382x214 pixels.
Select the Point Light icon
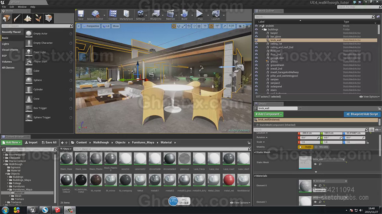(29, 52)
